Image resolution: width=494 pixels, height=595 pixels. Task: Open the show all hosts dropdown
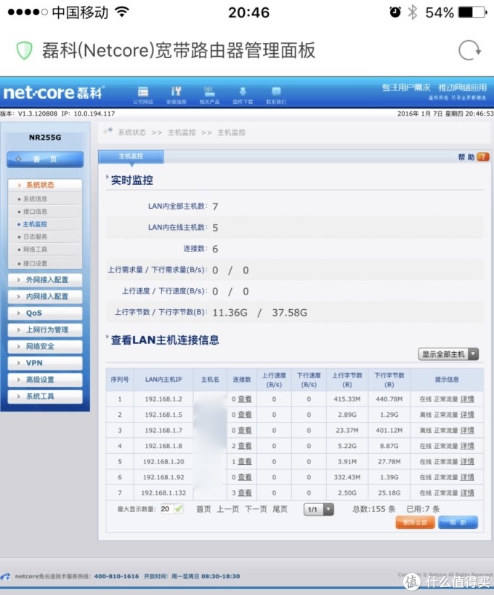coord(448,354)
